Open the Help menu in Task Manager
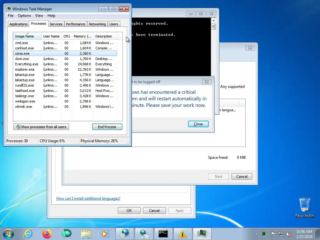The height and width of the screenshot is (240, 320). 51,16
